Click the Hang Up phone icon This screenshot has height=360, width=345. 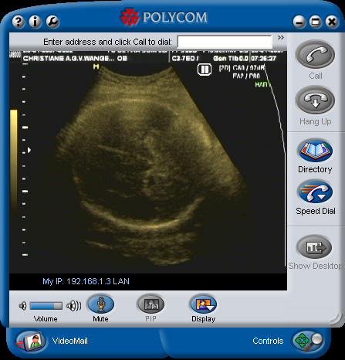pyautogui.click(x=315, y=100)
